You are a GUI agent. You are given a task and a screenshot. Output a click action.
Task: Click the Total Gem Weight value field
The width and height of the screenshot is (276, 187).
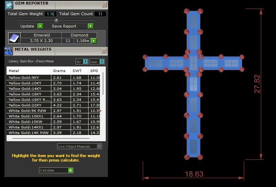coord(51,14)
